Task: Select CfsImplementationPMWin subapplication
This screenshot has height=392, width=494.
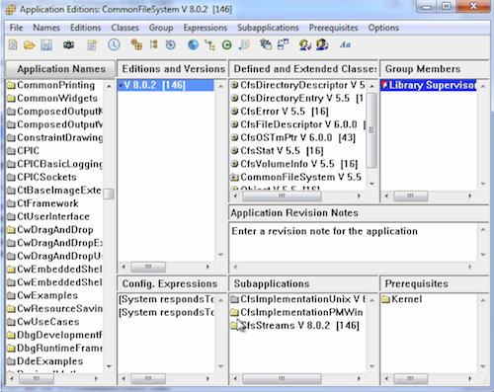Action: tap(296, 312)
